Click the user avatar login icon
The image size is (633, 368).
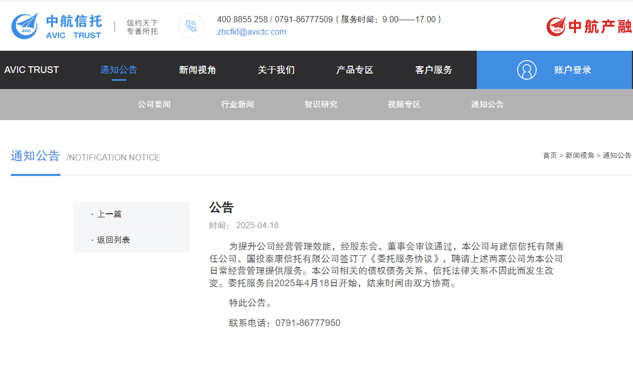point(526,70)
